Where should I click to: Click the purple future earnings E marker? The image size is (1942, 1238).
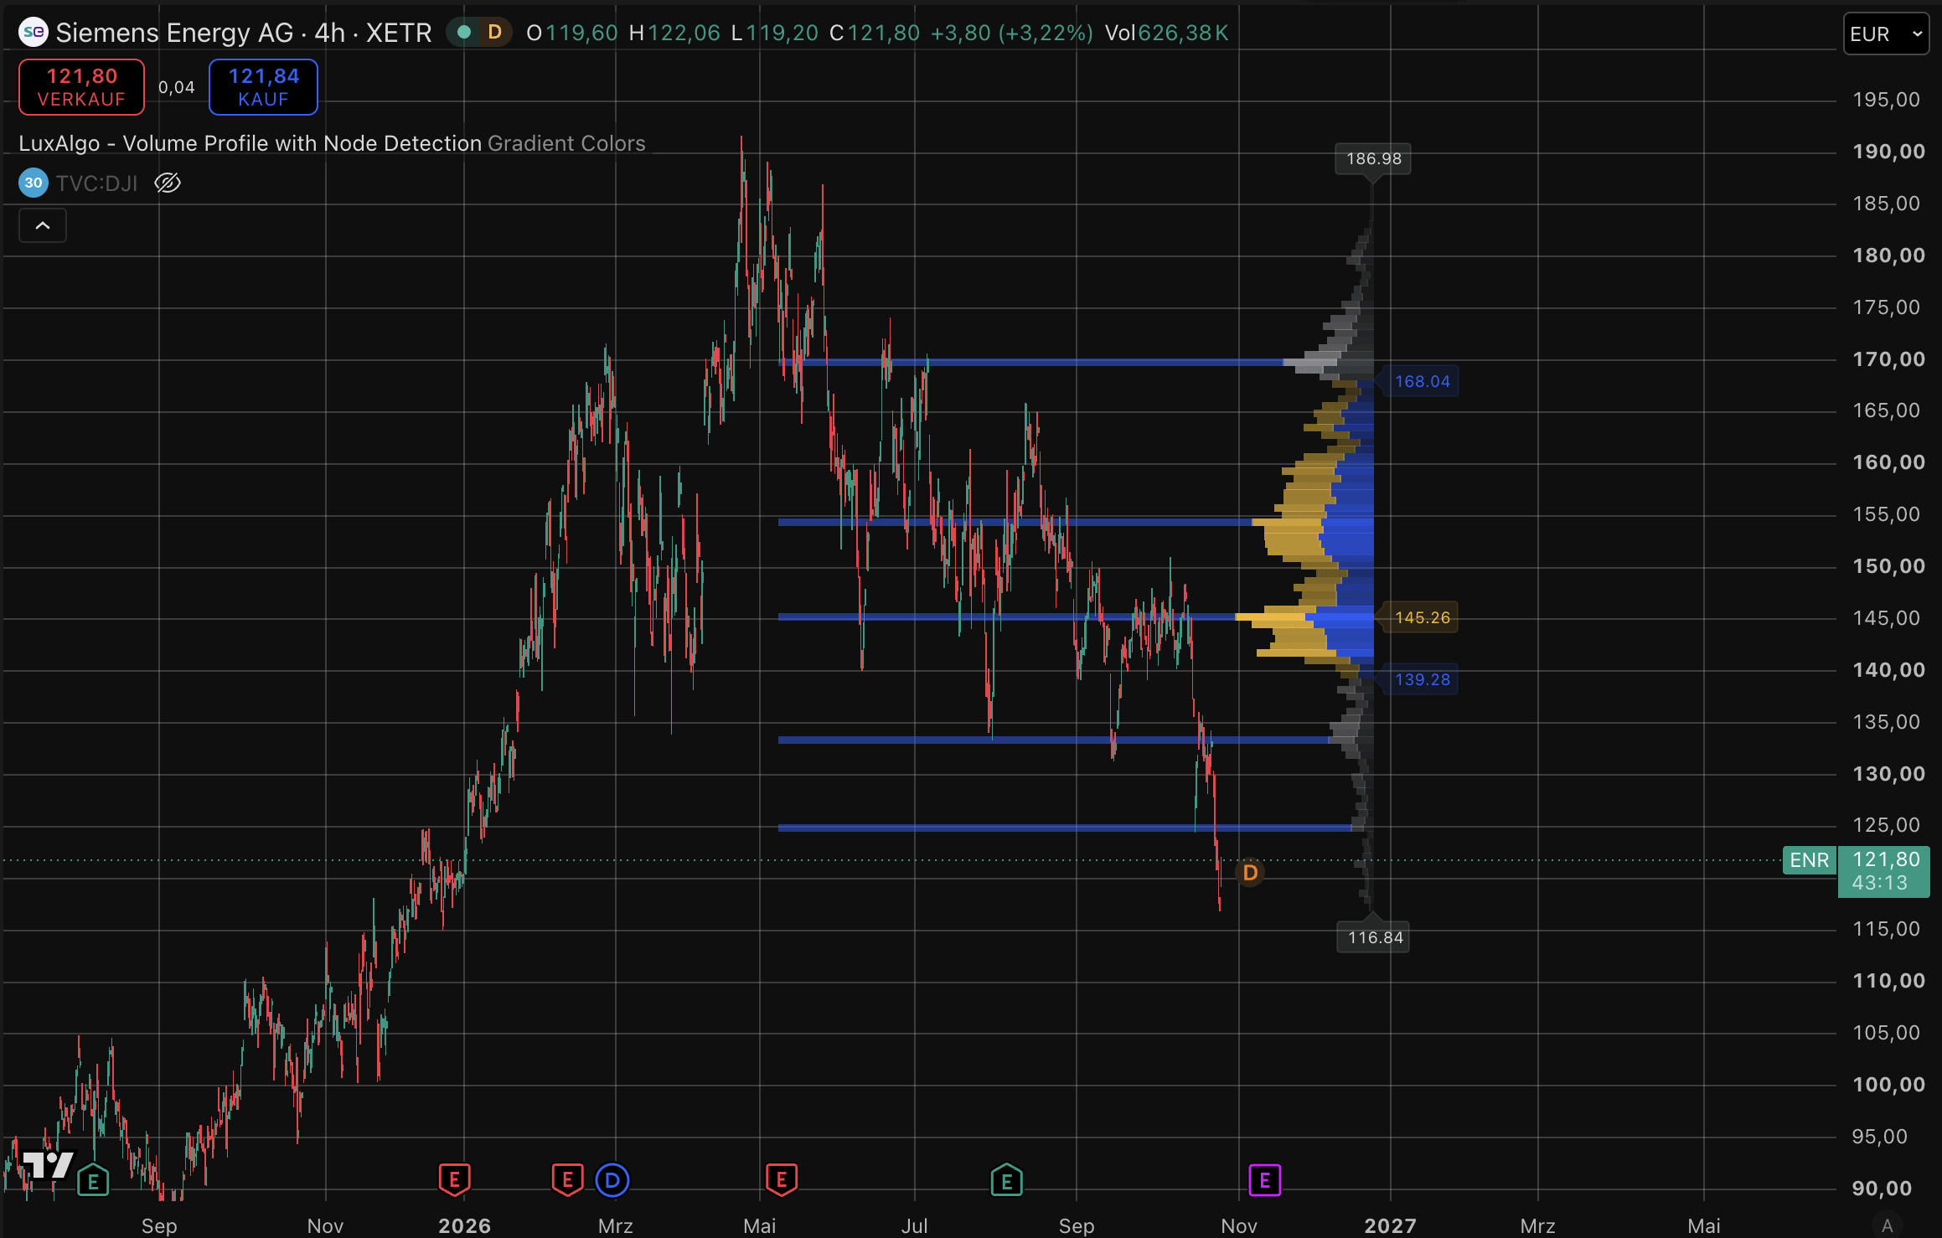[x=1265, y=1181]
